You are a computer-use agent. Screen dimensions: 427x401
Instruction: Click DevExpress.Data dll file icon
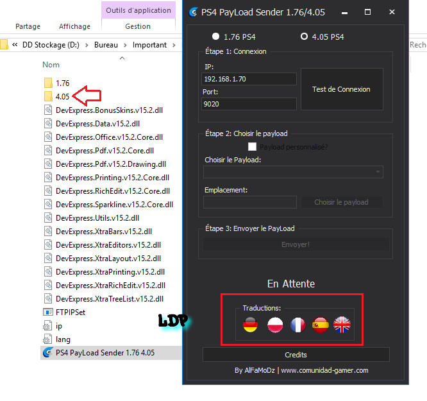click(x=48, y=123)
